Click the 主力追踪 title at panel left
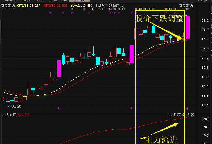The image size is (212, 144). click(9, 115)
